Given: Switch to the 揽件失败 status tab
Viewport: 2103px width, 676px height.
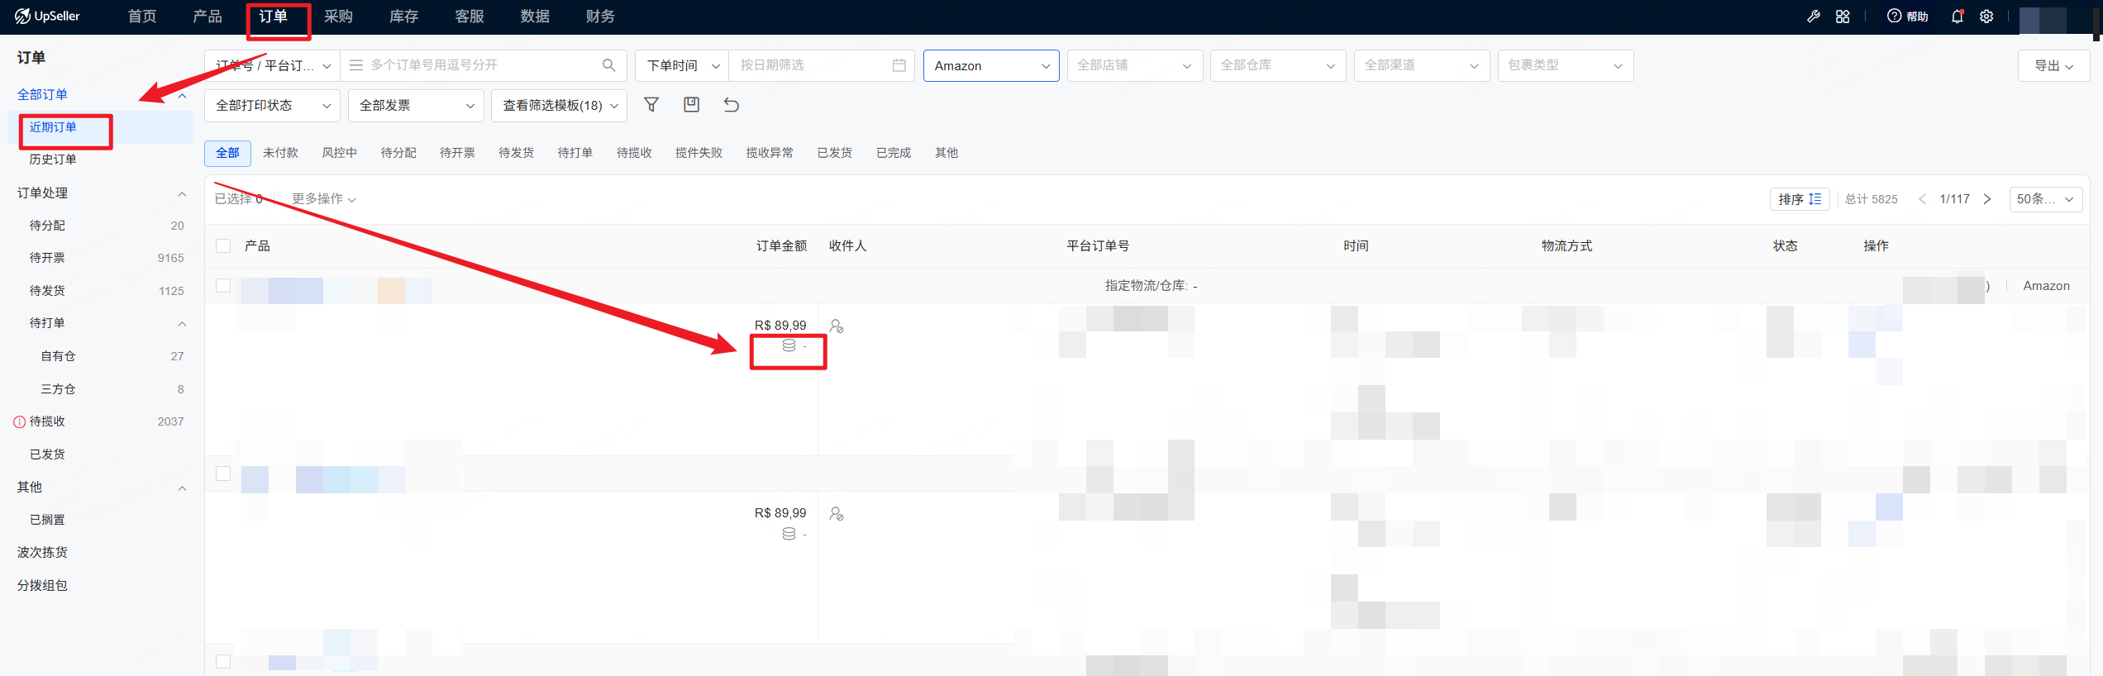Looking at the screenshot, I should click(699, 153).
